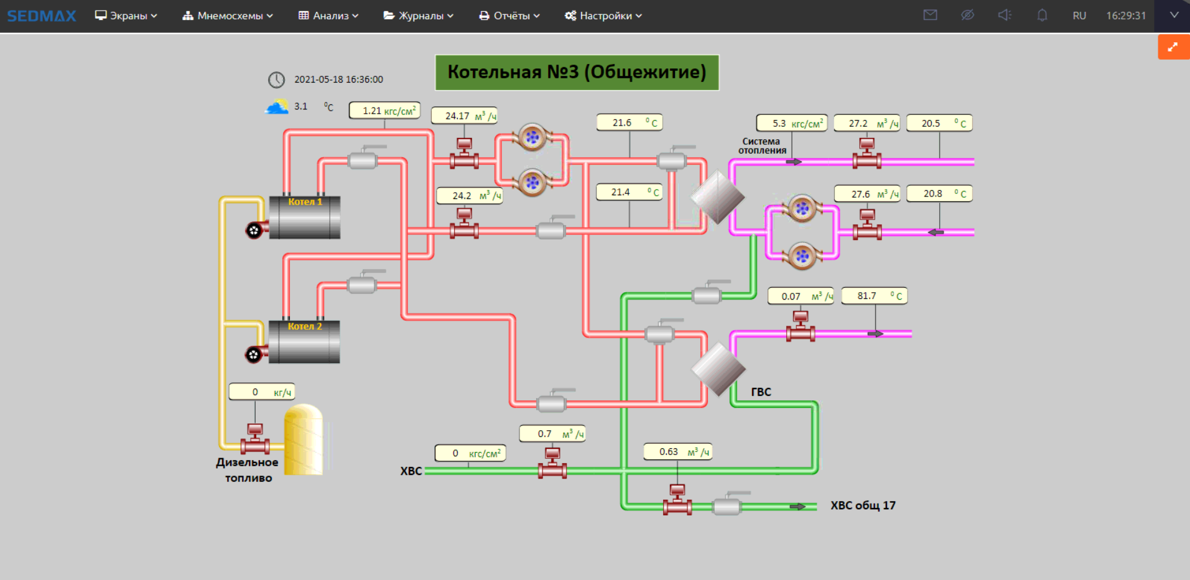Select the Котел 1 boiler
1190x580 pixels.
[304, 218]
